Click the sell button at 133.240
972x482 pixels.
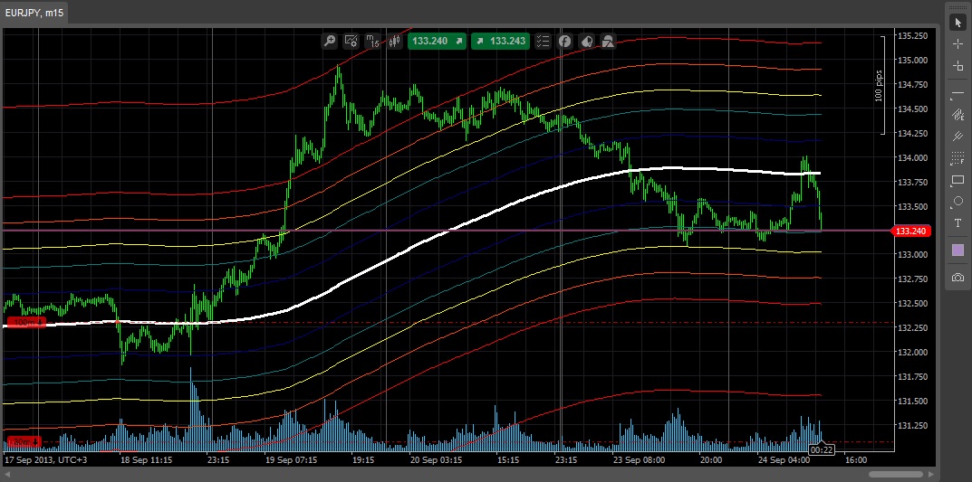(437, 42)
